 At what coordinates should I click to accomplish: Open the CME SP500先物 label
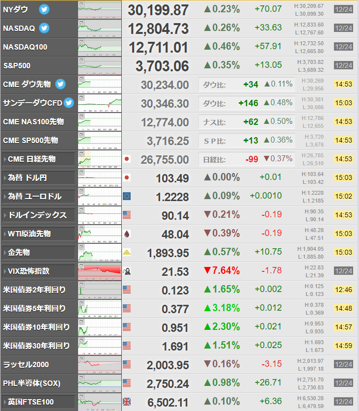point(30,140)
